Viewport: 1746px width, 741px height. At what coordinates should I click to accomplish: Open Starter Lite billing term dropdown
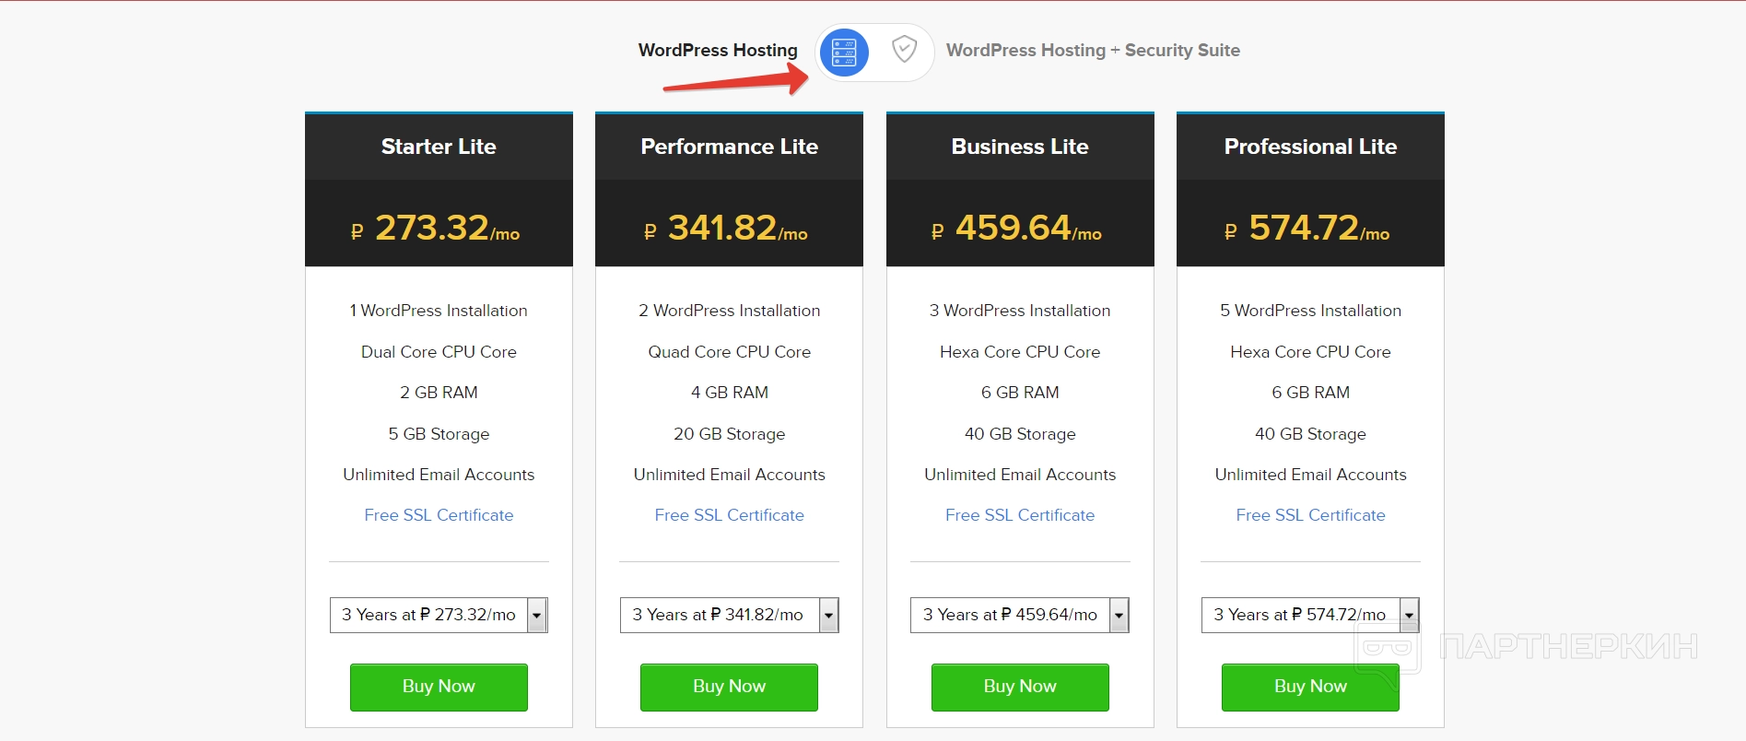[x=439, y=615]
